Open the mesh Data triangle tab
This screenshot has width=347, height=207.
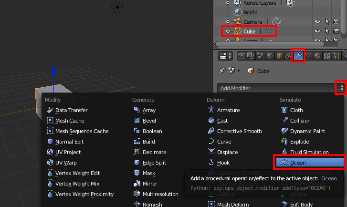coord(308,56)
